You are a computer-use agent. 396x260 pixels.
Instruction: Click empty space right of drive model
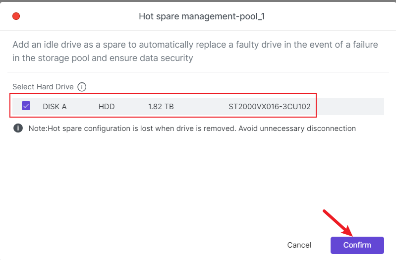click(x=349, y=106)
